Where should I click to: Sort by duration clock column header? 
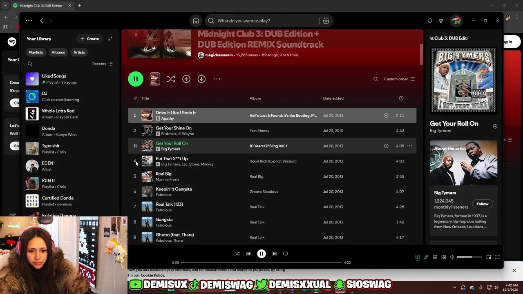pos(401,98)
